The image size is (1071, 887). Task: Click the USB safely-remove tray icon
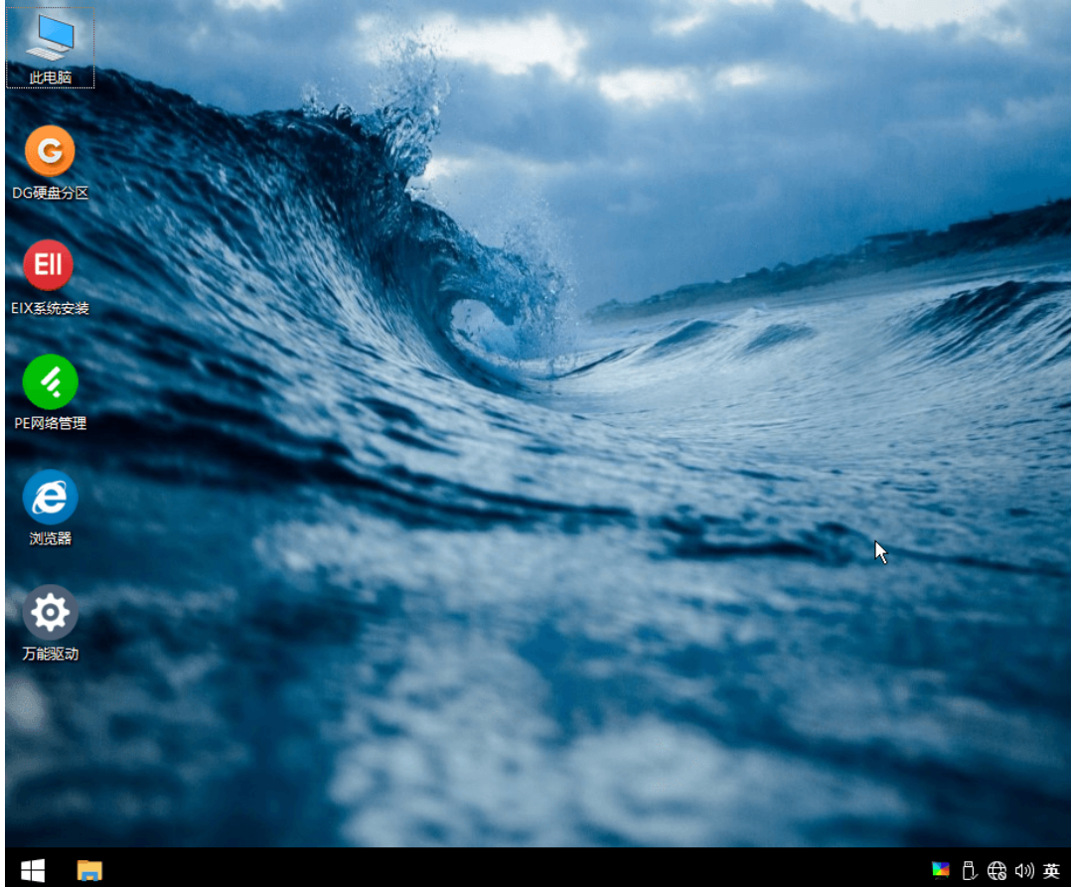tap(970, 871)
